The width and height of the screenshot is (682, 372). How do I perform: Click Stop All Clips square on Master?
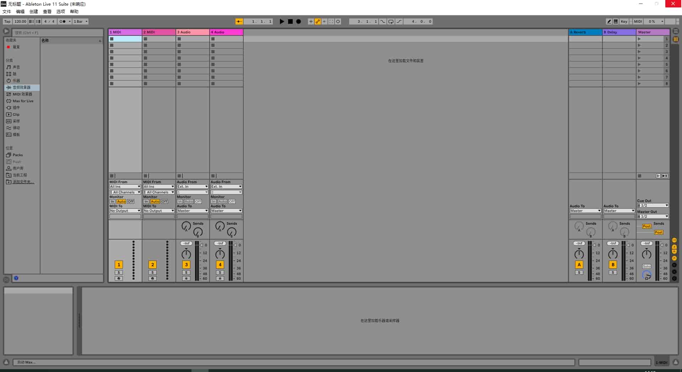pos(639,176)
